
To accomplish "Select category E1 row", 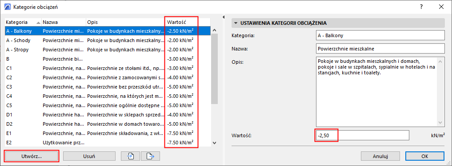I will click(108, 133).
